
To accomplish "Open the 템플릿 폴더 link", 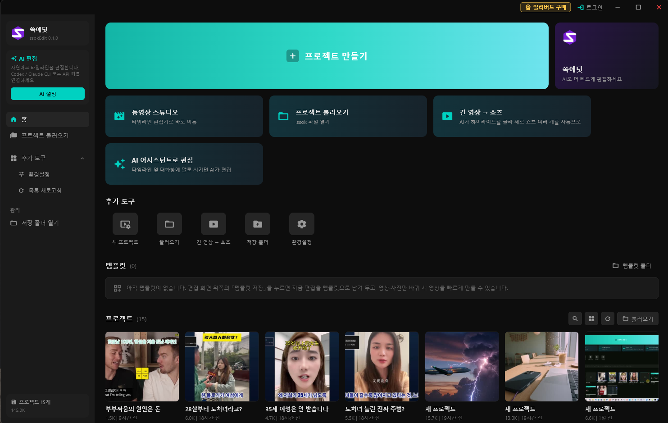I will (632, 266).
